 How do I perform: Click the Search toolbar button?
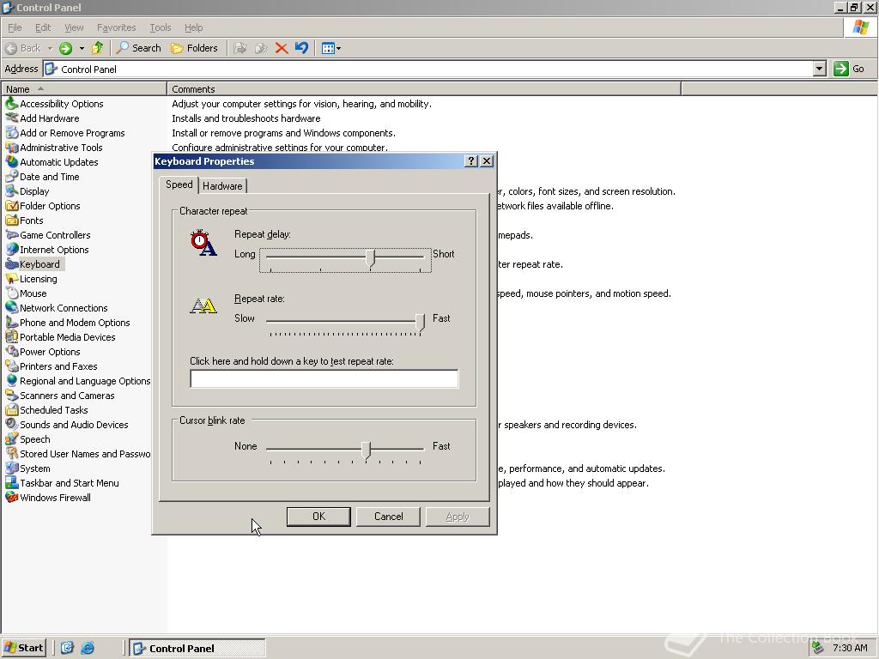pyautogui.click(x=138, y=48)
